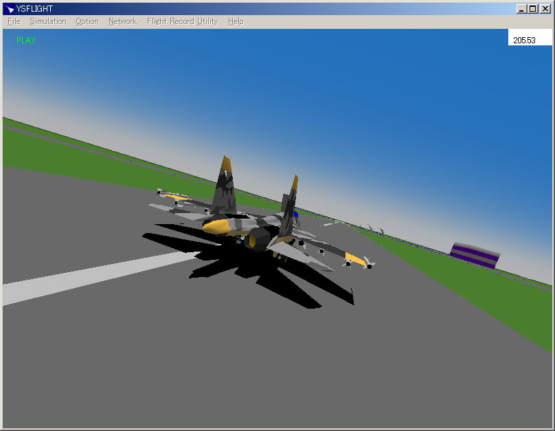Open the Help menu

(x=236, y=21)
